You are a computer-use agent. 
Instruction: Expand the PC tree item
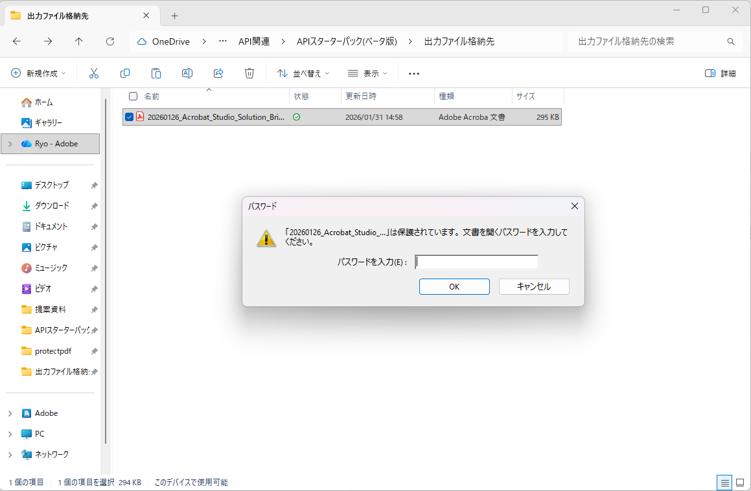tap(12, 433)
